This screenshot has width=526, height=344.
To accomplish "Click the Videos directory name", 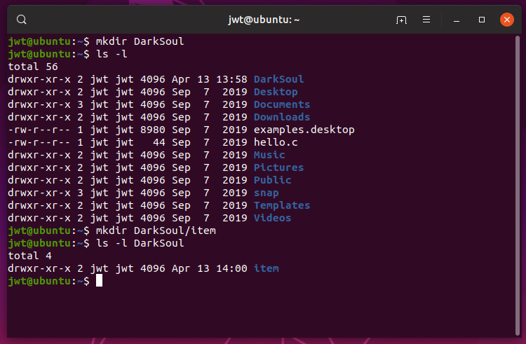I will click(272, 218).
